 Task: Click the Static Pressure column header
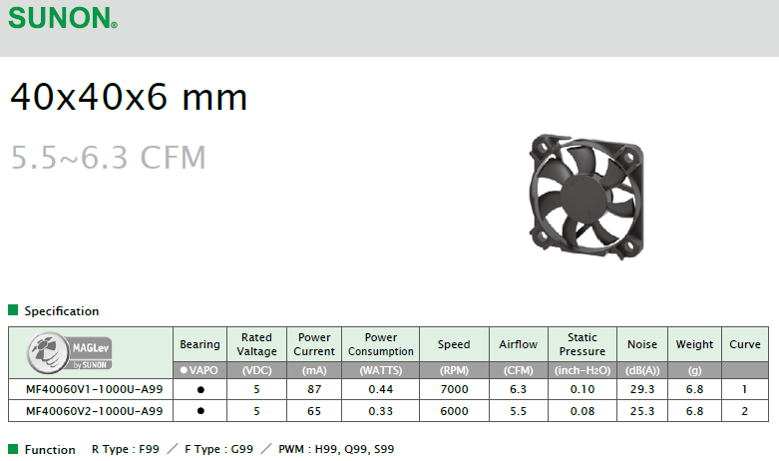[583, 344]
